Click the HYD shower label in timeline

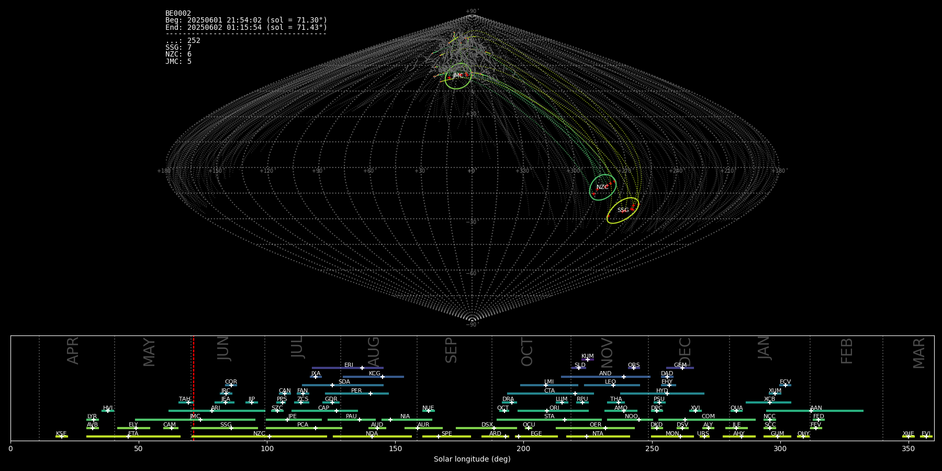[x=662, y=391]
